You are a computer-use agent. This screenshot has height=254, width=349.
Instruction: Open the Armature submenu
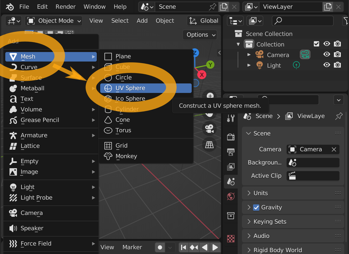51,135
